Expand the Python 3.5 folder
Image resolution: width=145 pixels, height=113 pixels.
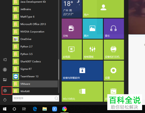pos(35,54)
